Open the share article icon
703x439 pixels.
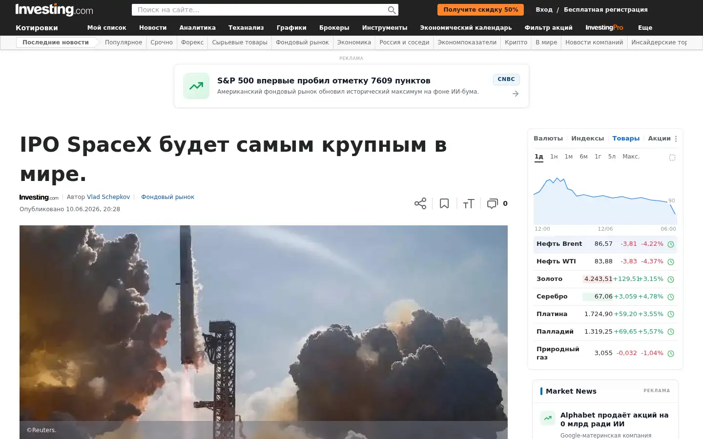(x=420, y=203)
